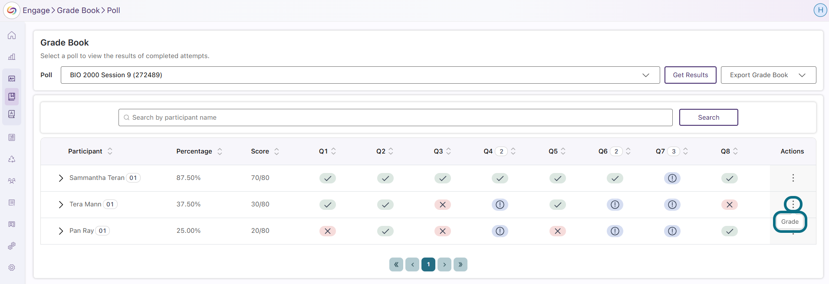Go to first page of results
Viewport: 829px width, 284px height.
[396, 264]
